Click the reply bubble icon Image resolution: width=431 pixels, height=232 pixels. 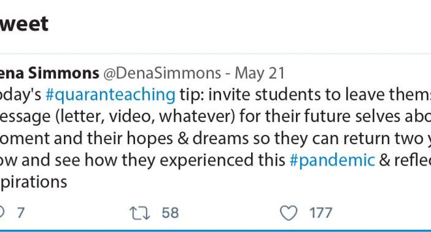2,213
